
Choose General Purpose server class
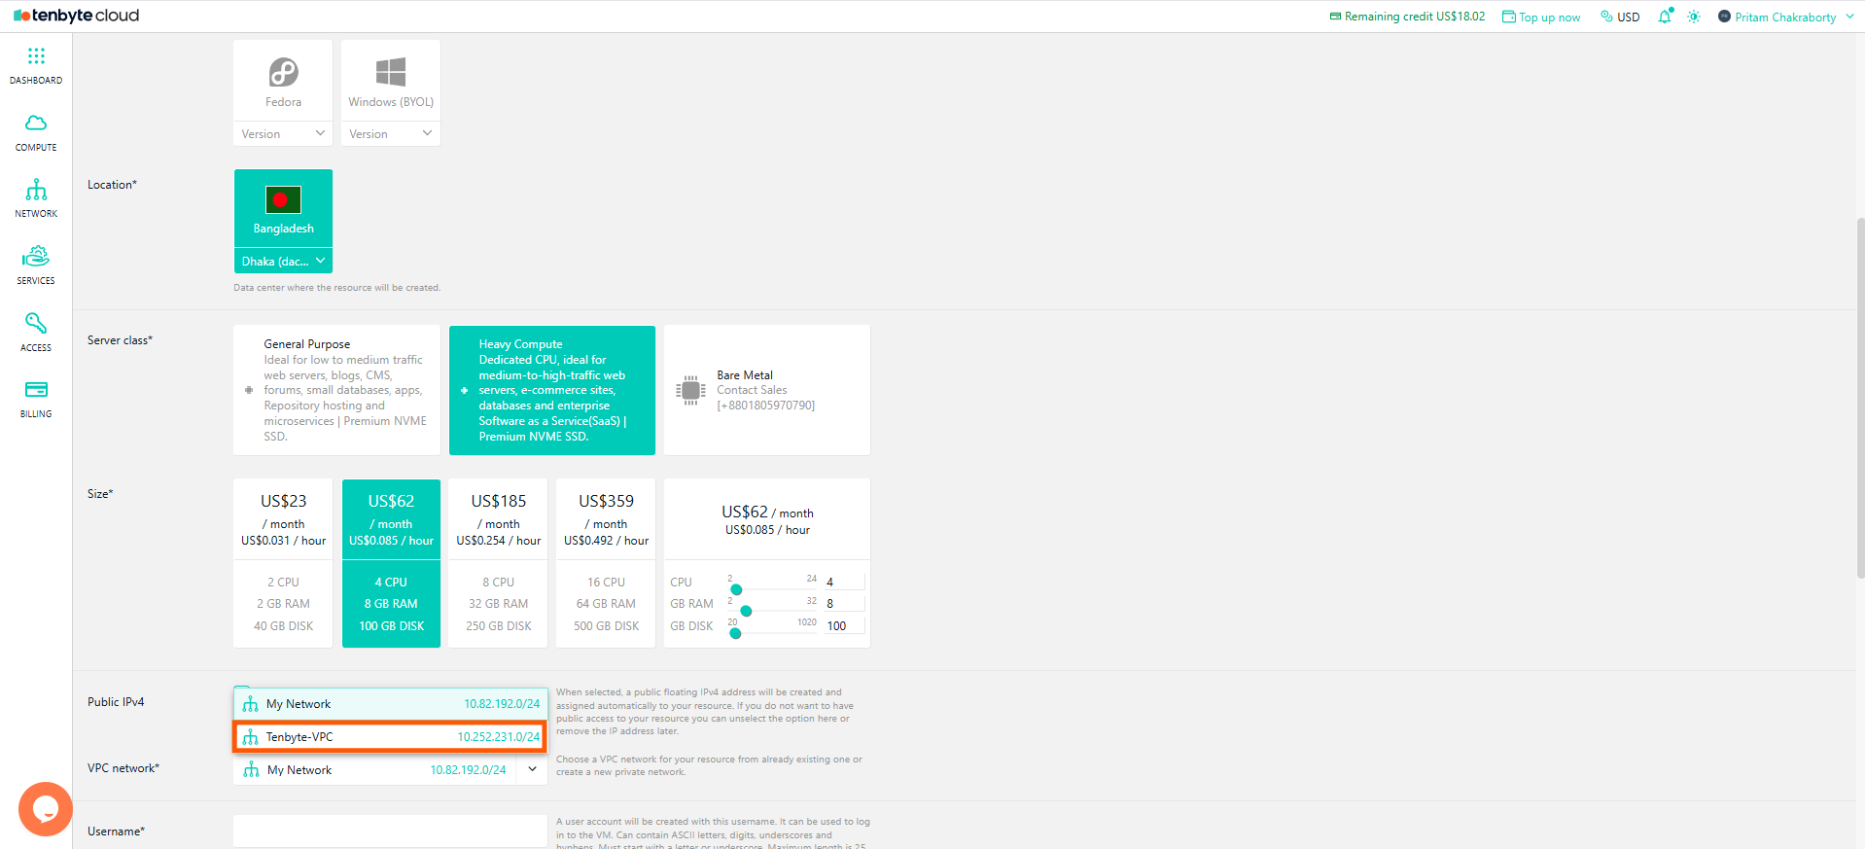336,390
